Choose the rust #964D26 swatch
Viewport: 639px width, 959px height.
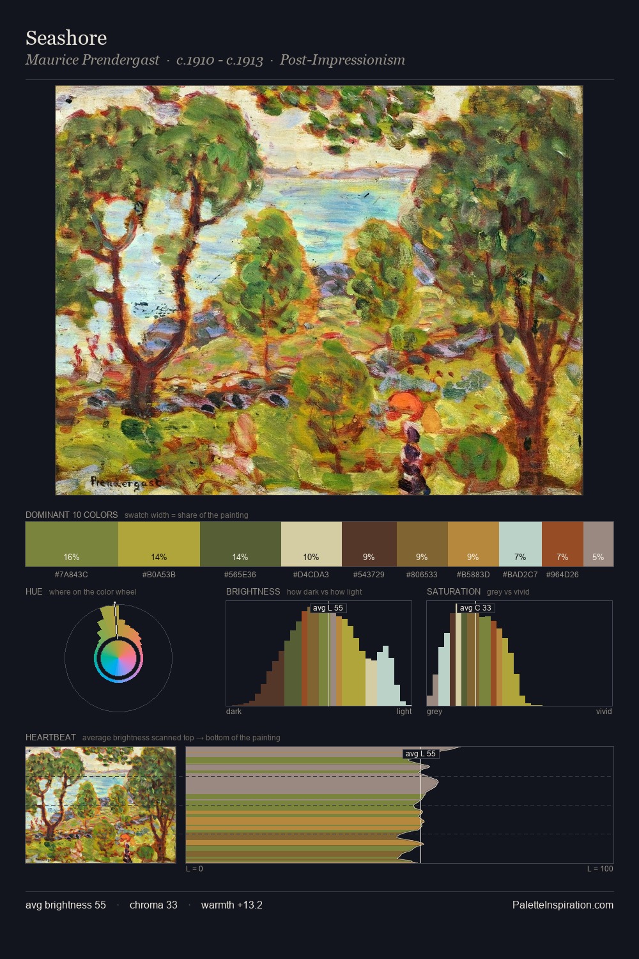click(x=562, y=544)
